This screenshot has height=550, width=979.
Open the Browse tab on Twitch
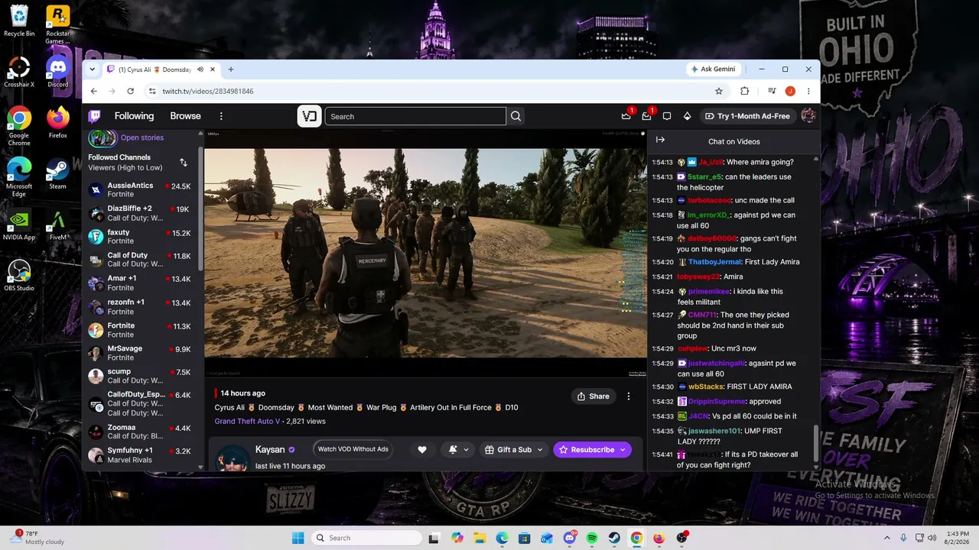(x=185, y=116)
